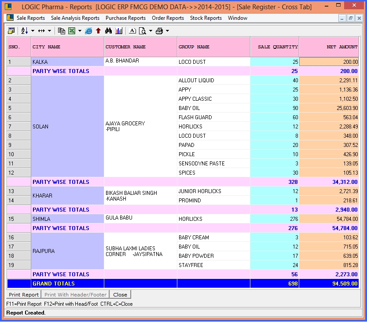
Task: Select the BABY OIL 25,603.90 amount cell
Action: click(329, 108)
